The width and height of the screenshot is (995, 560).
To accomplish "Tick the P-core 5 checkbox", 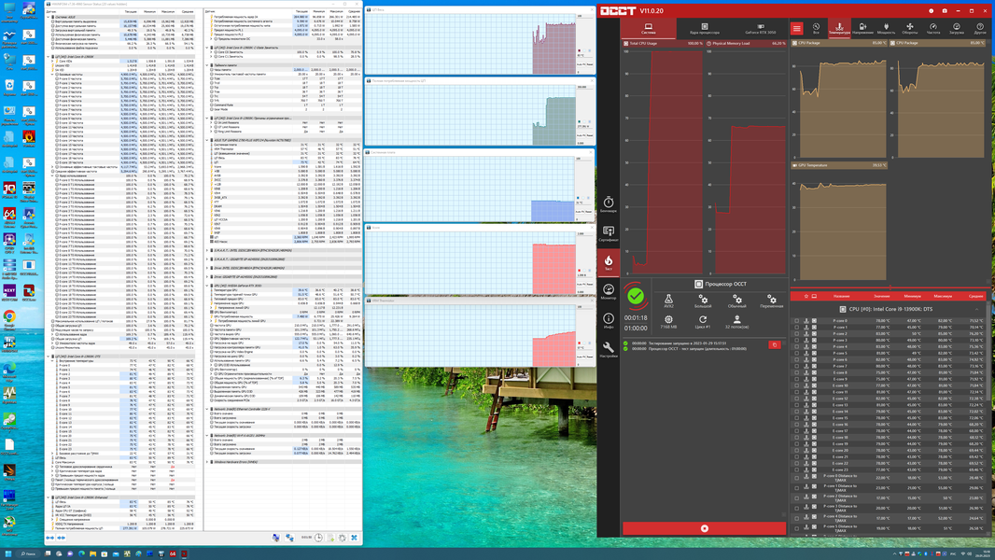I will click(x=797, y=353).
